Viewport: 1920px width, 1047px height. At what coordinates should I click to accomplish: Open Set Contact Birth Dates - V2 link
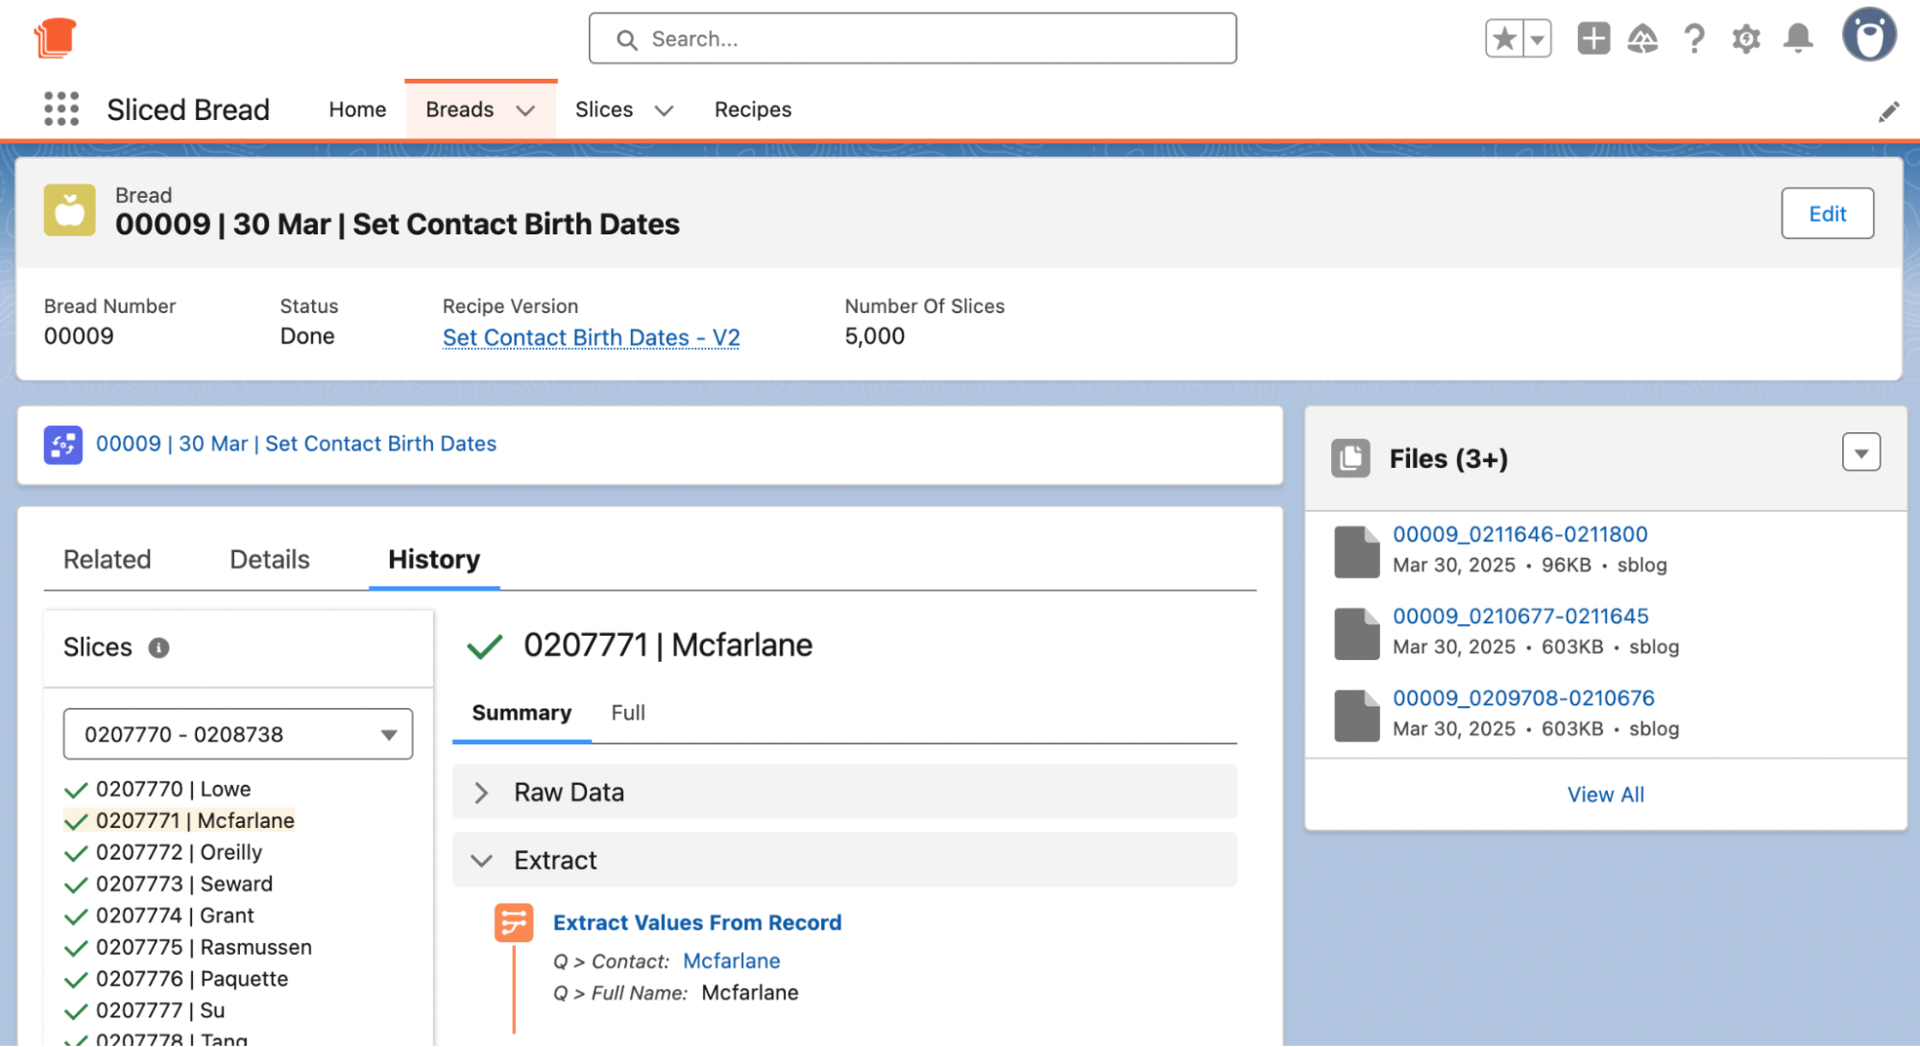[591, 337]
